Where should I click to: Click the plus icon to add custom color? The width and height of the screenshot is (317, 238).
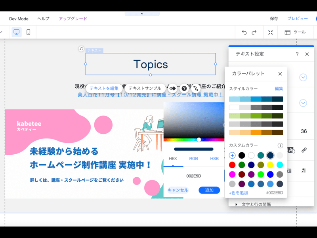pyautogui.click(x=232, y=155)
